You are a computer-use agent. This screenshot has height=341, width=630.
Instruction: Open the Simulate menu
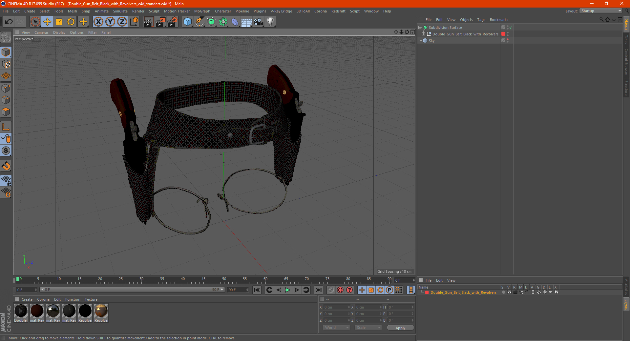[x=120, y=11]
